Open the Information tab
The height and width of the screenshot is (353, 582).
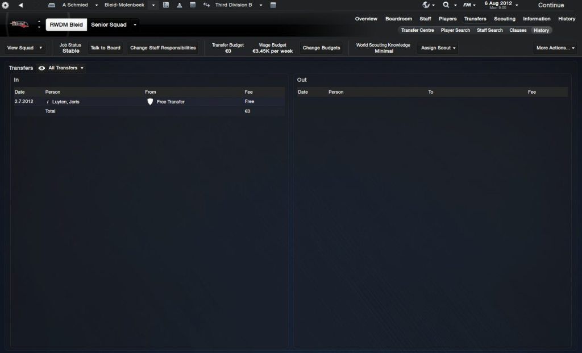[537, 19]
